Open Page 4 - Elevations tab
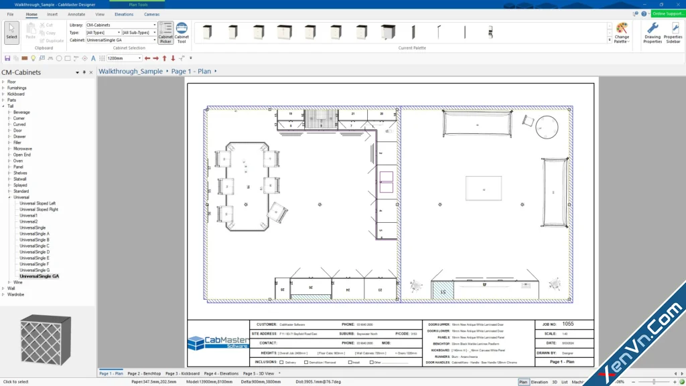Image resolution: width=686 pixels, height=386 pixels. coord(221,373)
